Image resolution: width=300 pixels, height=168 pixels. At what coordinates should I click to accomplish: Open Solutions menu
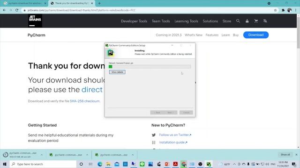pyautogui.click(x=210, y=21)
